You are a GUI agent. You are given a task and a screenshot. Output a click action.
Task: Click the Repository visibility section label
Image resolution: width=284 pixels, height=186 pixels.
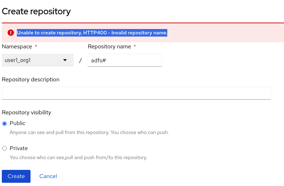point(27,113)
